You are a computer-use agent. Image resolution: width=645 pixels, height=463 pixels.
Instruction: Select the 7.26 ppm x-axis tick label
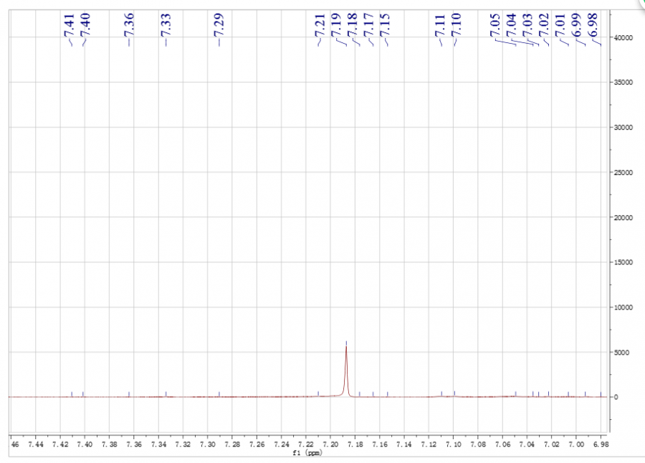point(257,444)
